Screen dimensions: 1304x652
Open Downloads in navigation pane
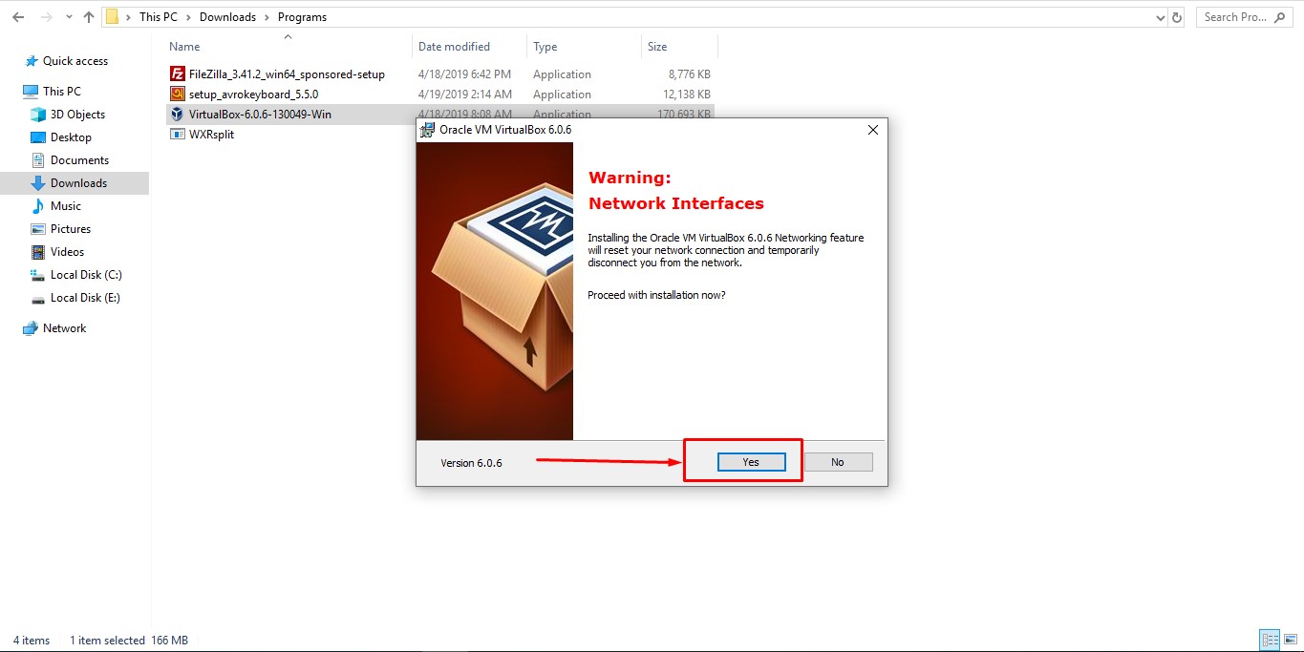tap(78, 183)
